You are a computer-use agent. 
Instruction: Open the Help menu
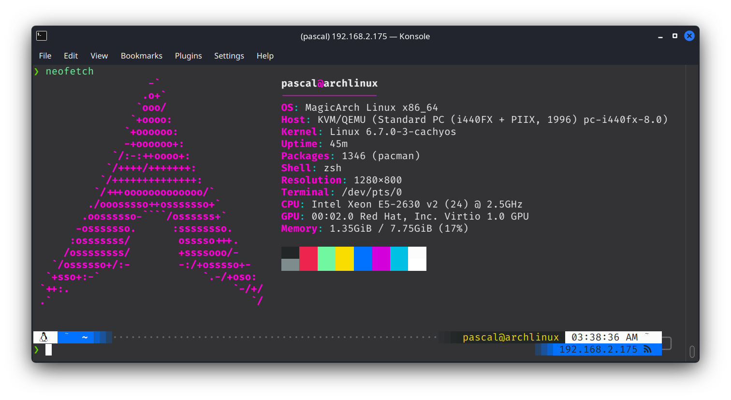coord(265,56)
